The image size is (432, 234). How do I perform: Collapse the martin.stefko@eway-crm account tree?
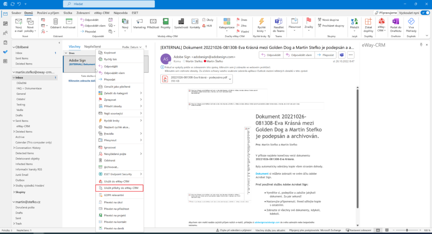pos(14,72)
